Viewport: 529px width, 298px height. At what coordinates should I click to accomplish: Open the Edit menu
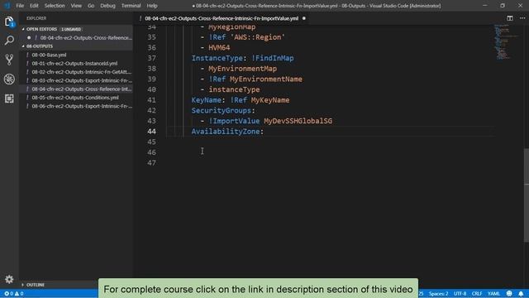(x=34, y=6)
